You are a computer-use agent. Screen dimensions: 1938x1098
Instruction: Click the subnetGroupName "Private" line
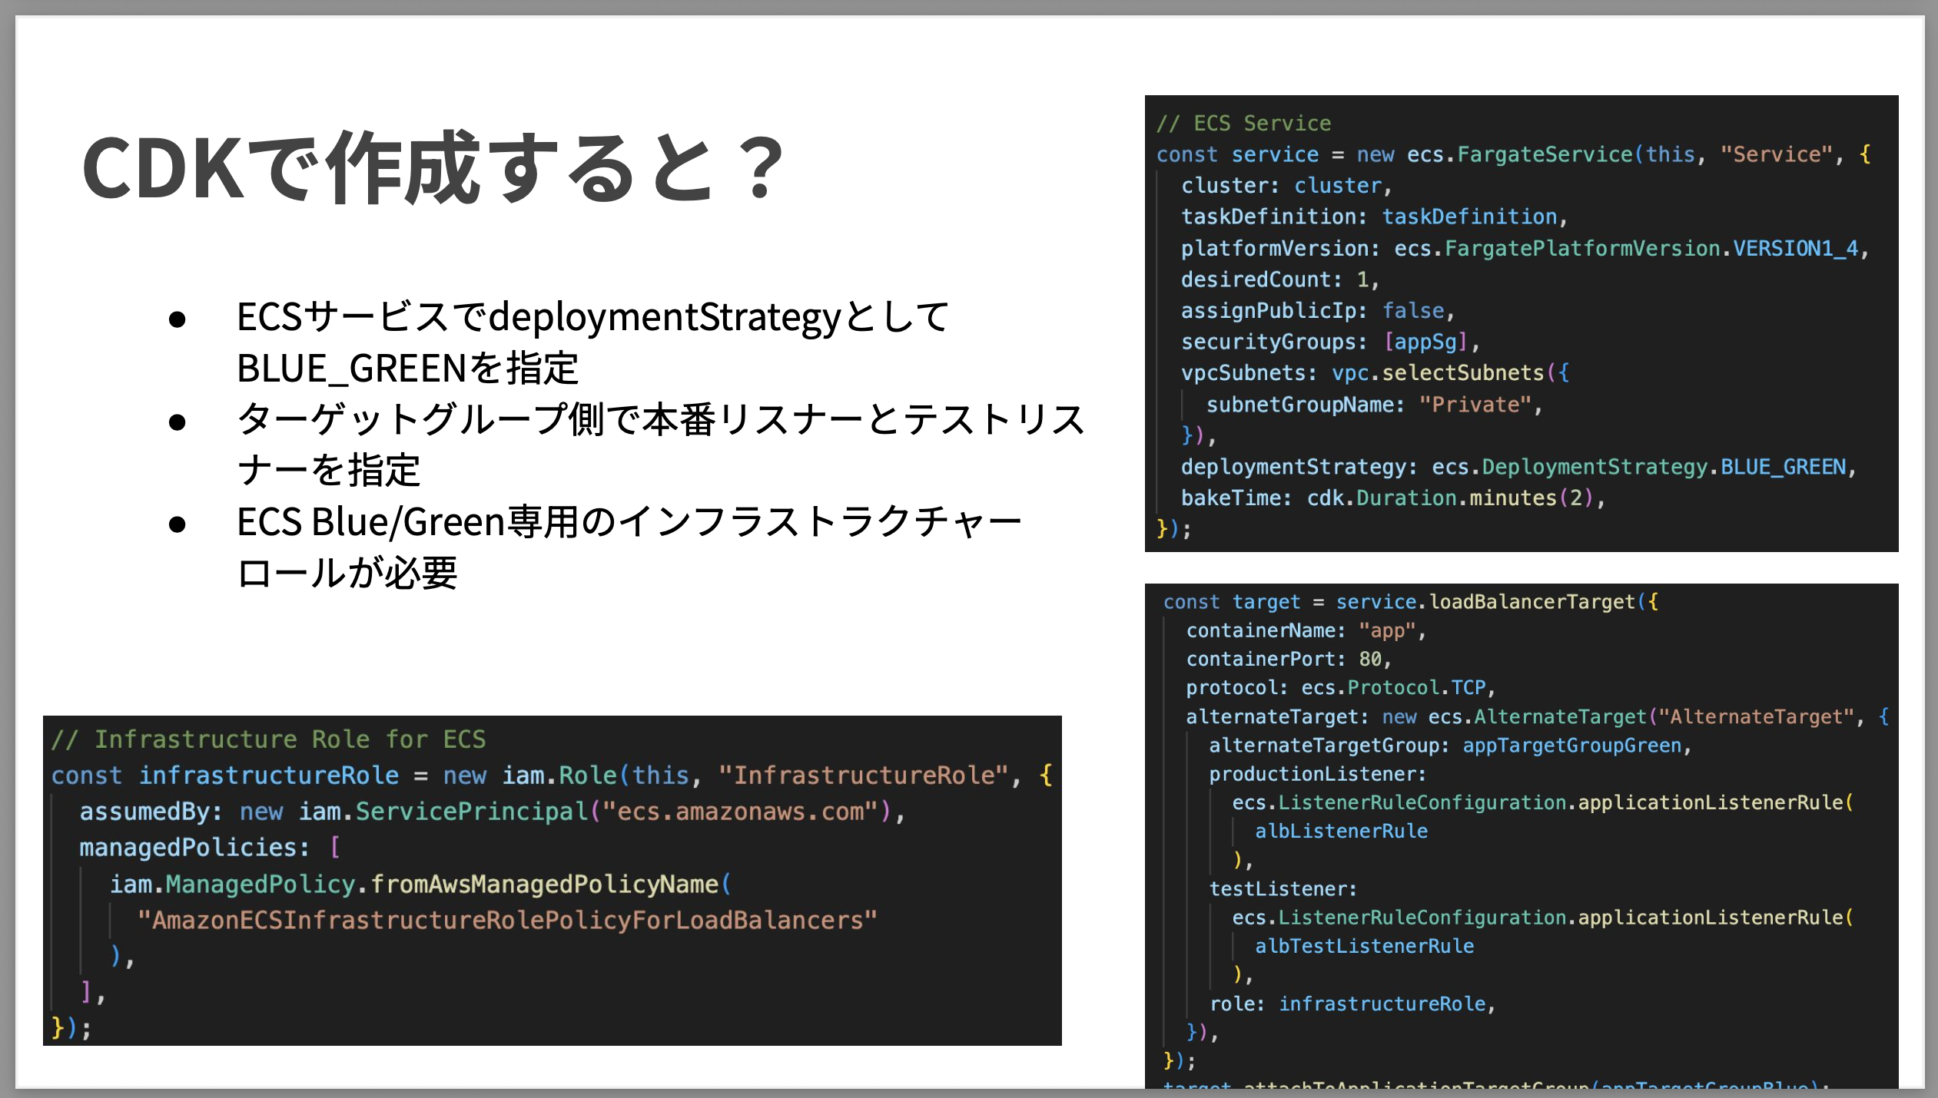click(x=1373, y=405)
